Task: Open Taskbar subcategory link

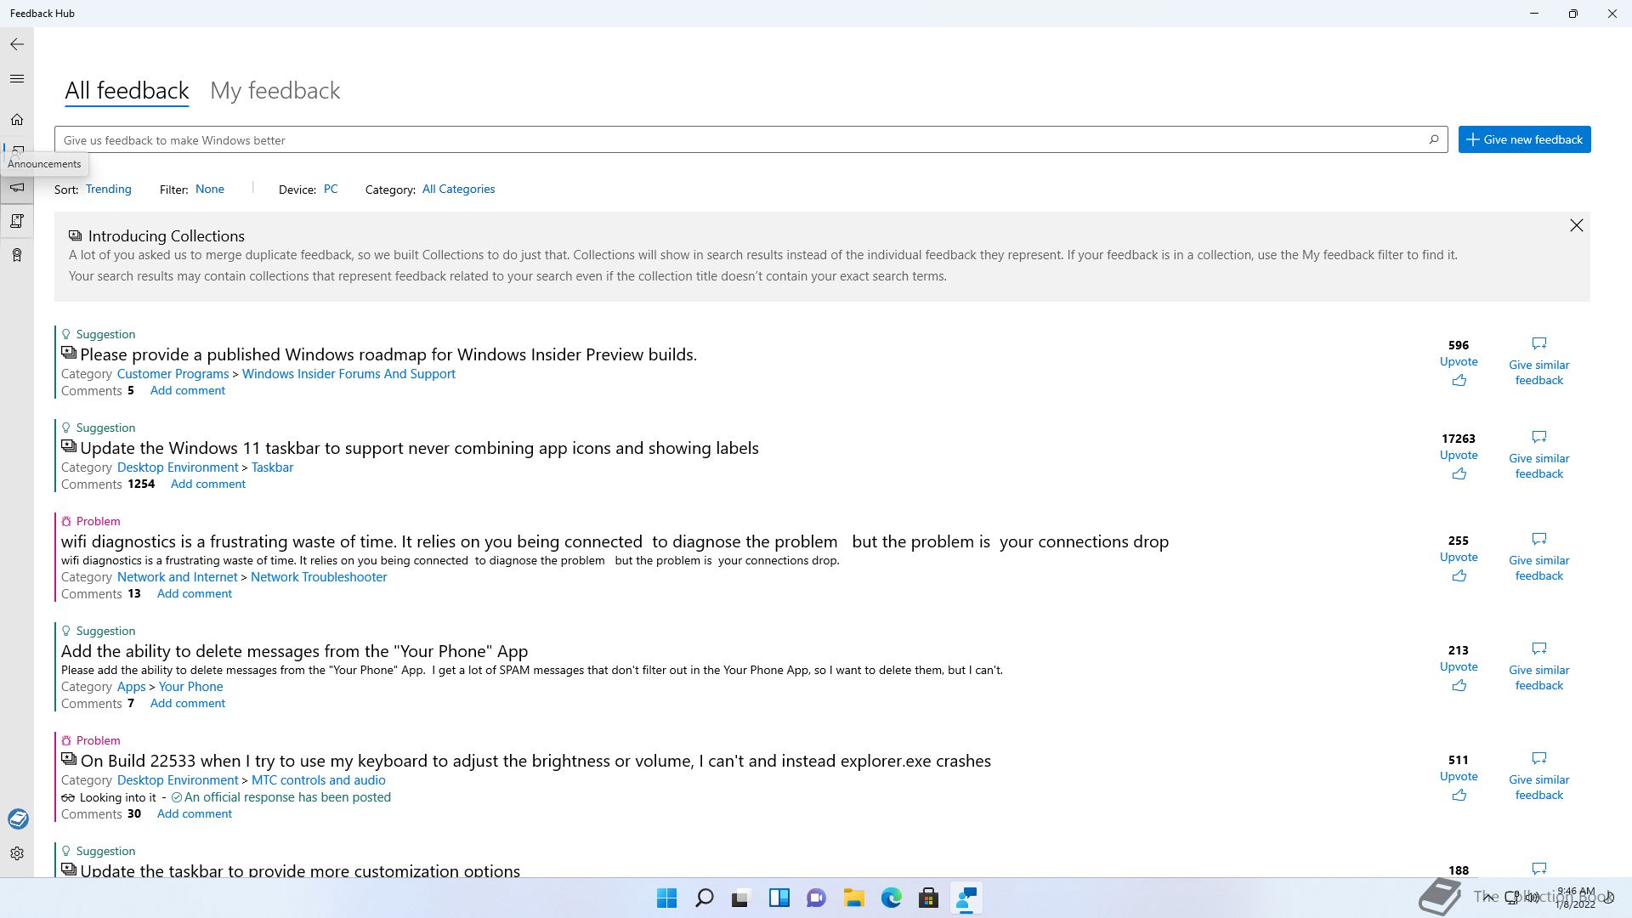Action: (272, 467)
